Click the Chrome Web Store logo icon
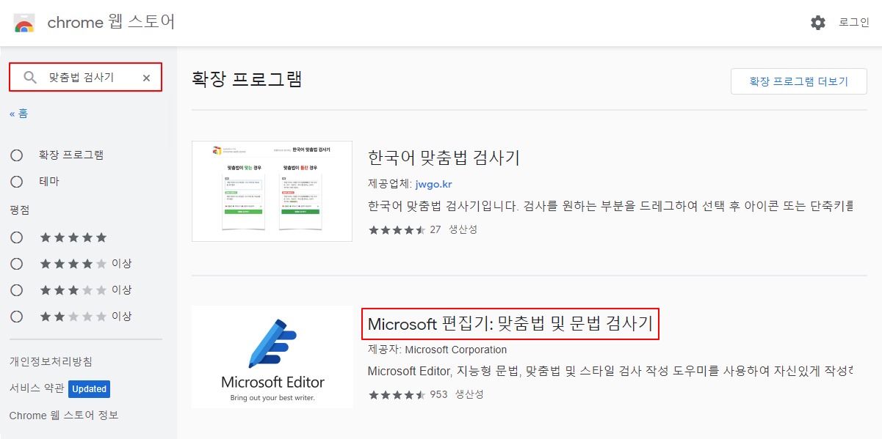This screenshot has height=439, width=882. pos(24,23)
